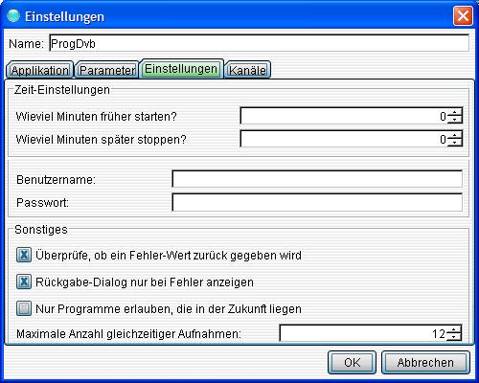Image resolution: width=479 pixels, height=383 pixels.
Task: Click into the Passwort text field
Action: (317, 202)
